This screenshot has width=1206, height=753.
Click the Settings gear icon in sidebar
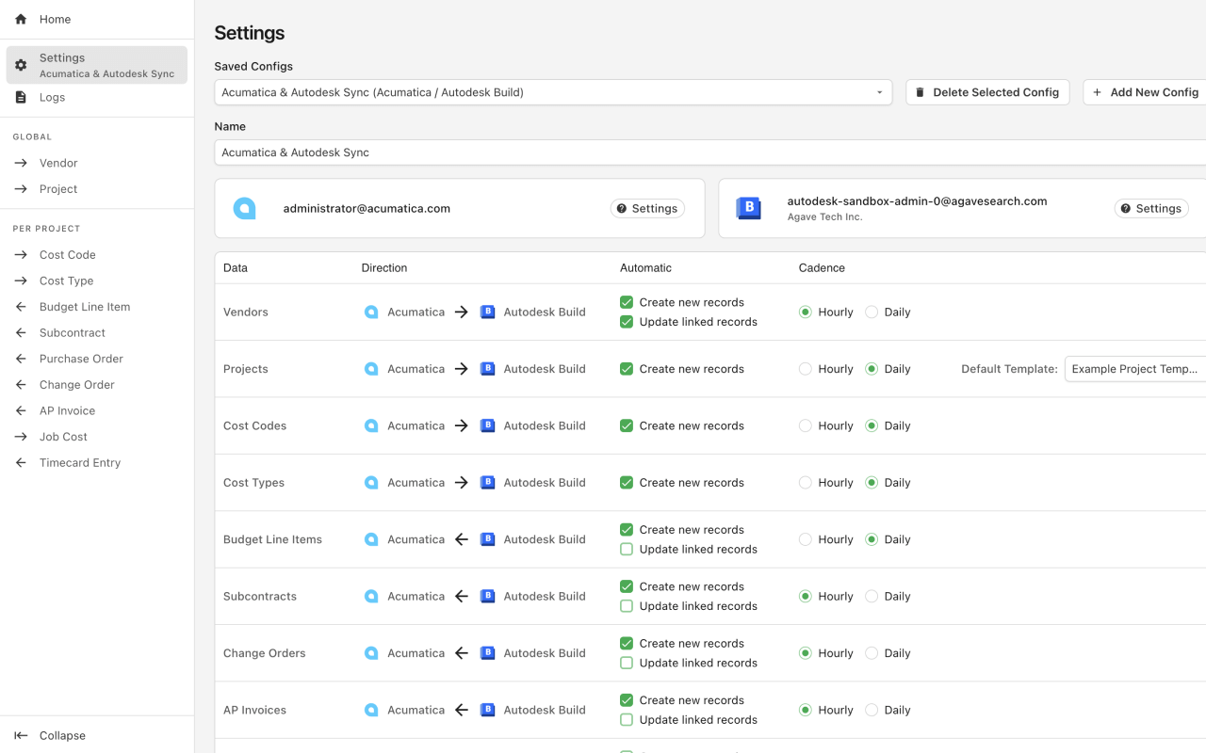21,65
